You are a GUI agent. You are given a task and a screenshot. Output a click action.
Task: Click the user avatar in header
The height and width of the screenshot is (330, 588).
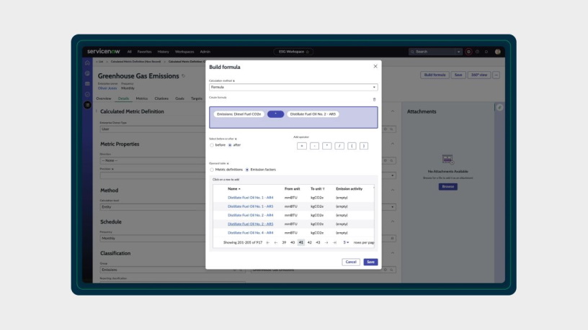click(x=498, y=52)
